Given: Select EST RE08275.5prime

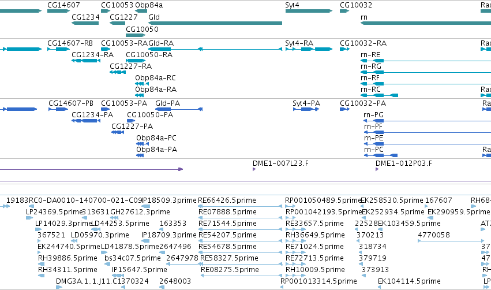Looking at the screenshot, I should pos(241,276).
